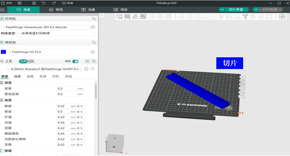Select the Move tool in toolbar

coord(182,16)
